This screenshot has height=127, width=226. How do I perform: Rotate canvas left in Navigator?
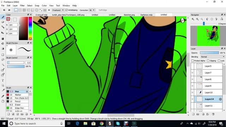[207, 19]
